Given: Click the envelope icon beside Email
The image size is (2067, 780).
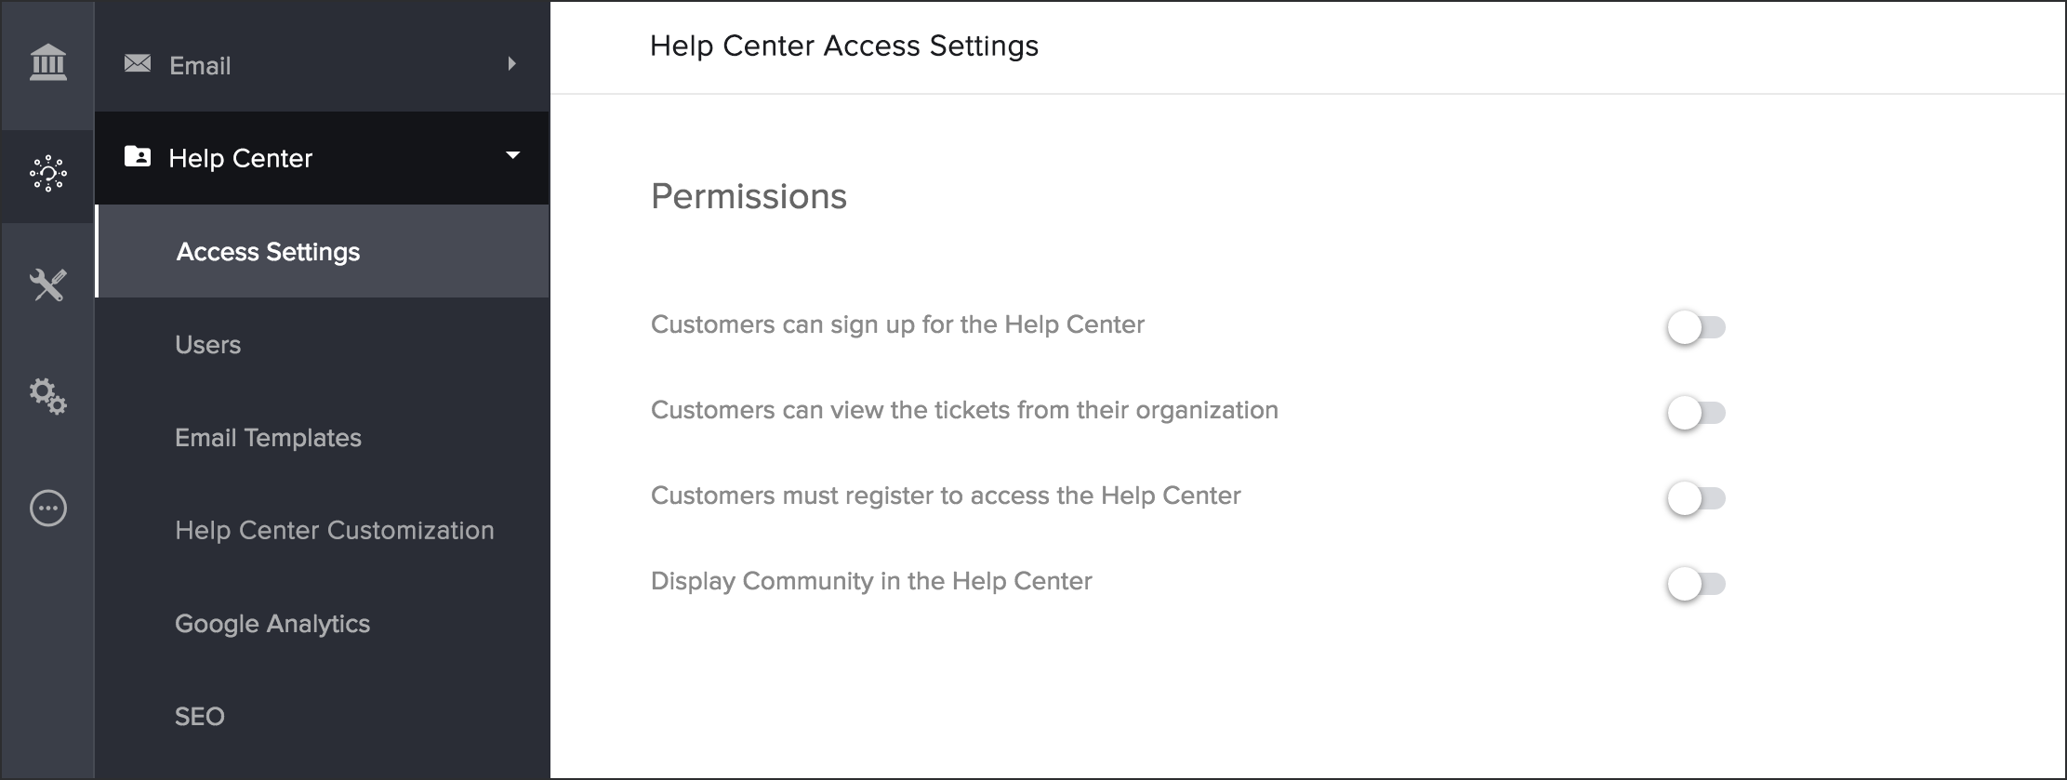Looking at the screenshot, I should pyautogui.click(x=138, y=63).
